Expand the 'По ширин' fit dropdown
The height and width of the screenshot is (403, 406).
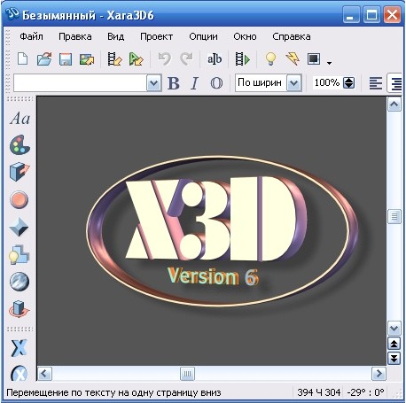click(294, 83)
